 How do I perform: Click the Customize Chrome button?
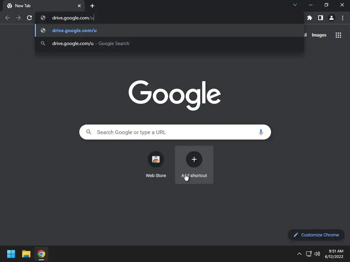click(316, 235)
